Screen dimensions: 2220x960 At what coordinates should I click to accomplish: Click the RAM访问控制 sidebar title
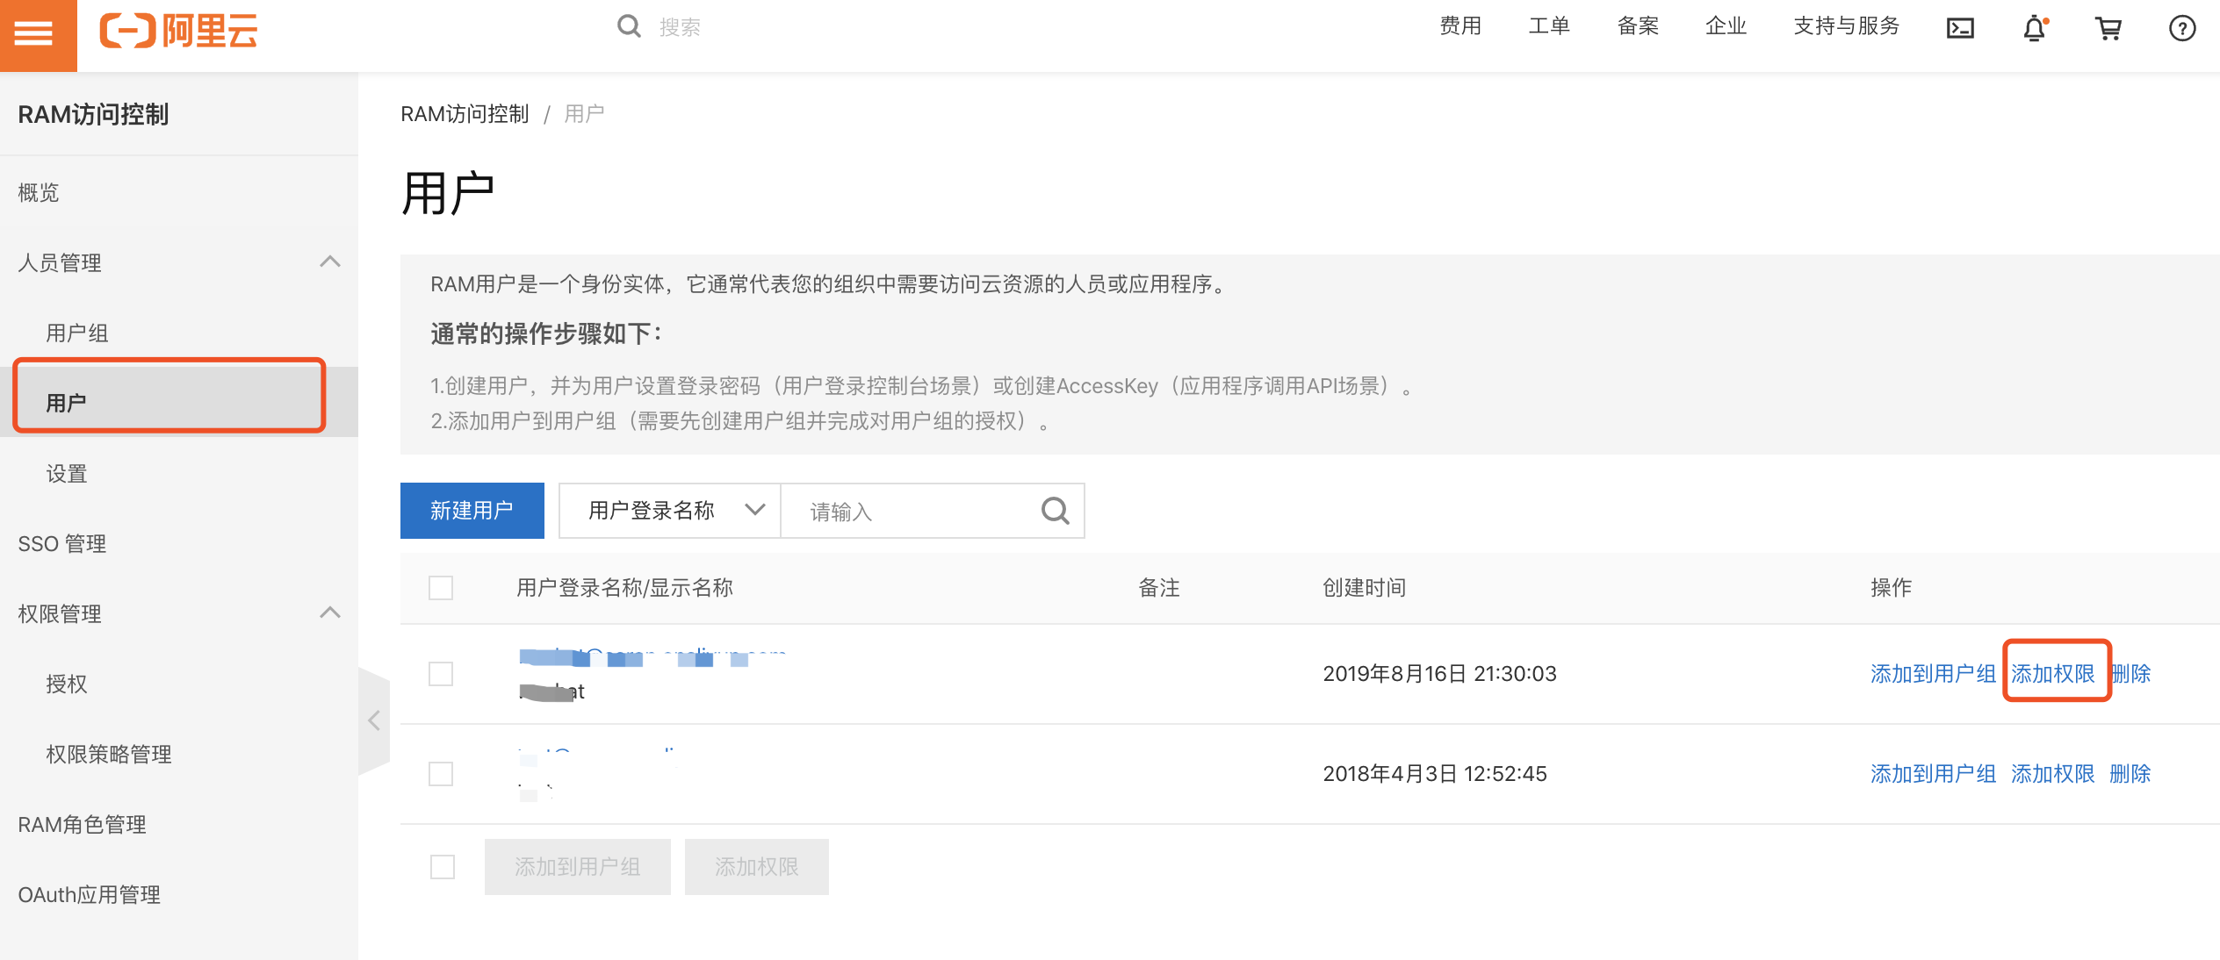point(93,114)
